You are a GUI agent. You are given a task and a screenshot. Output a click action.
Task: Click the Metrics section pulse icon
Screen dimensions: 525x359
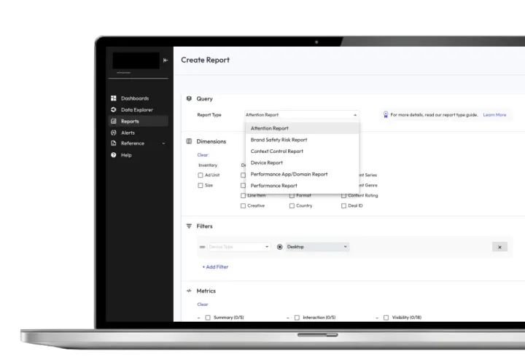[x=189, y=291]
